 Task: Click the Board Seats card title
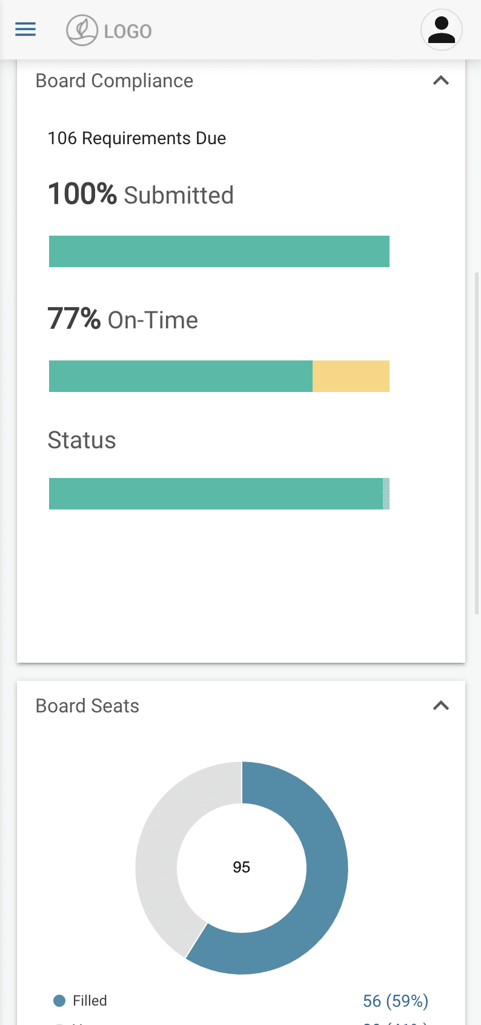coord(88,706)
